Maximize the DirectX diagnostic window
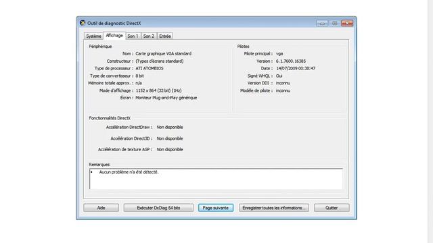 point(334,24)
